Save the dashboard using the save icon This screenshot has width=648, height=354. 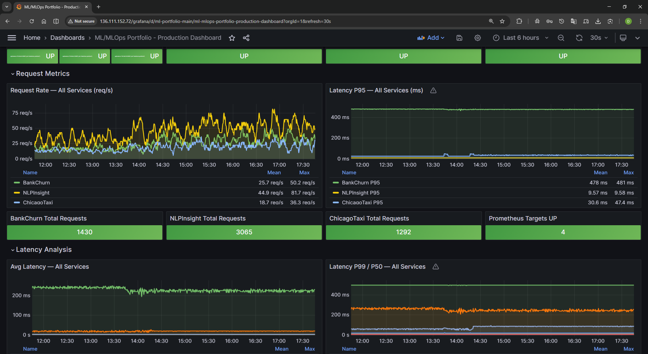pos(459,38)
